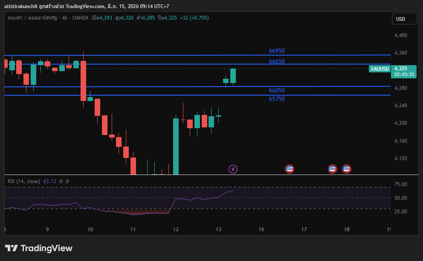
Task: Select the 65750 horizontal line label
Action: (277, 99)
